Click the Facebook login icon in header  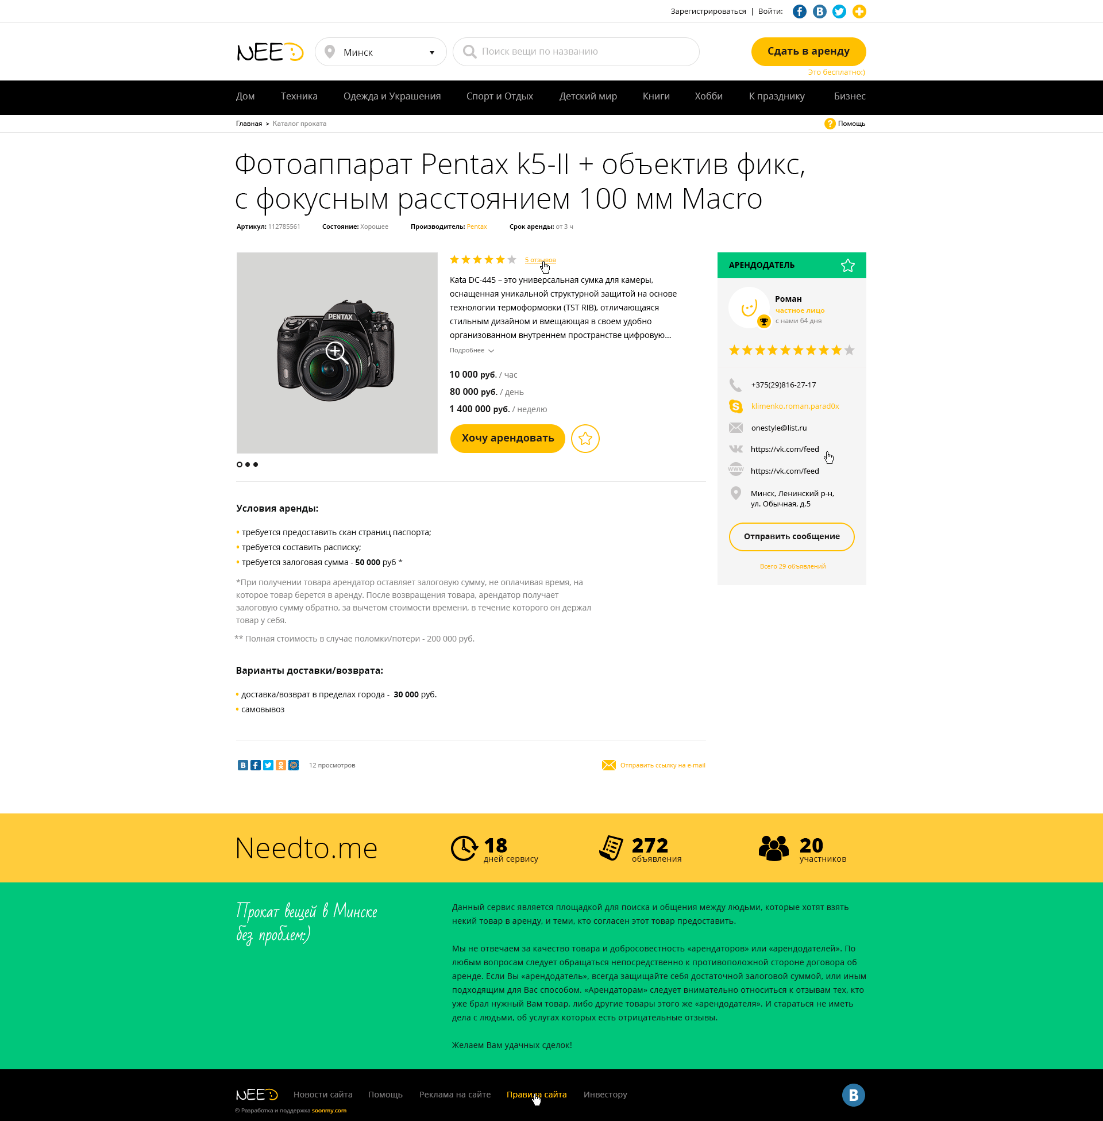[799, 11]
